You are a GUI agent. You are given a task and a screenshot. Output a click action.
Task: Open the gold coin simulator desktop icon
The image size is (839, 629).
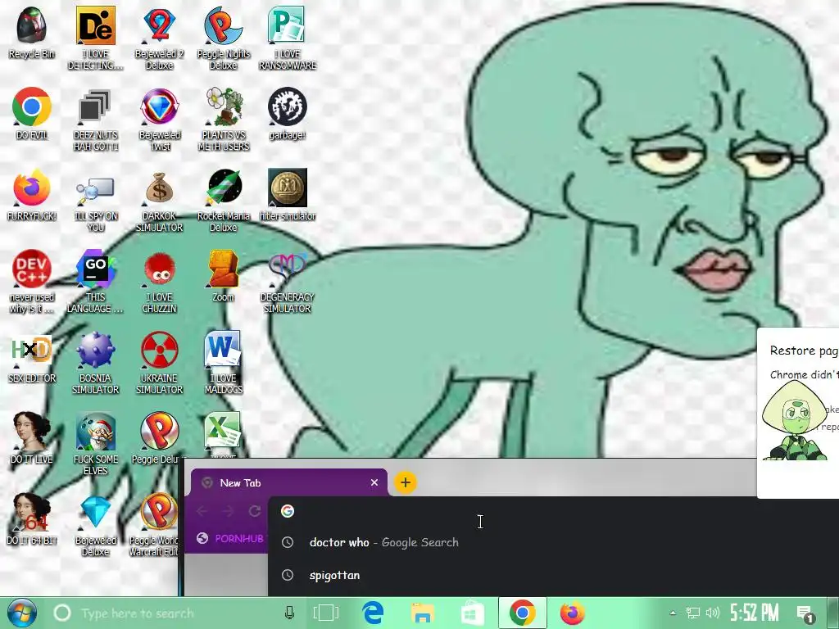tap(288, 195)
